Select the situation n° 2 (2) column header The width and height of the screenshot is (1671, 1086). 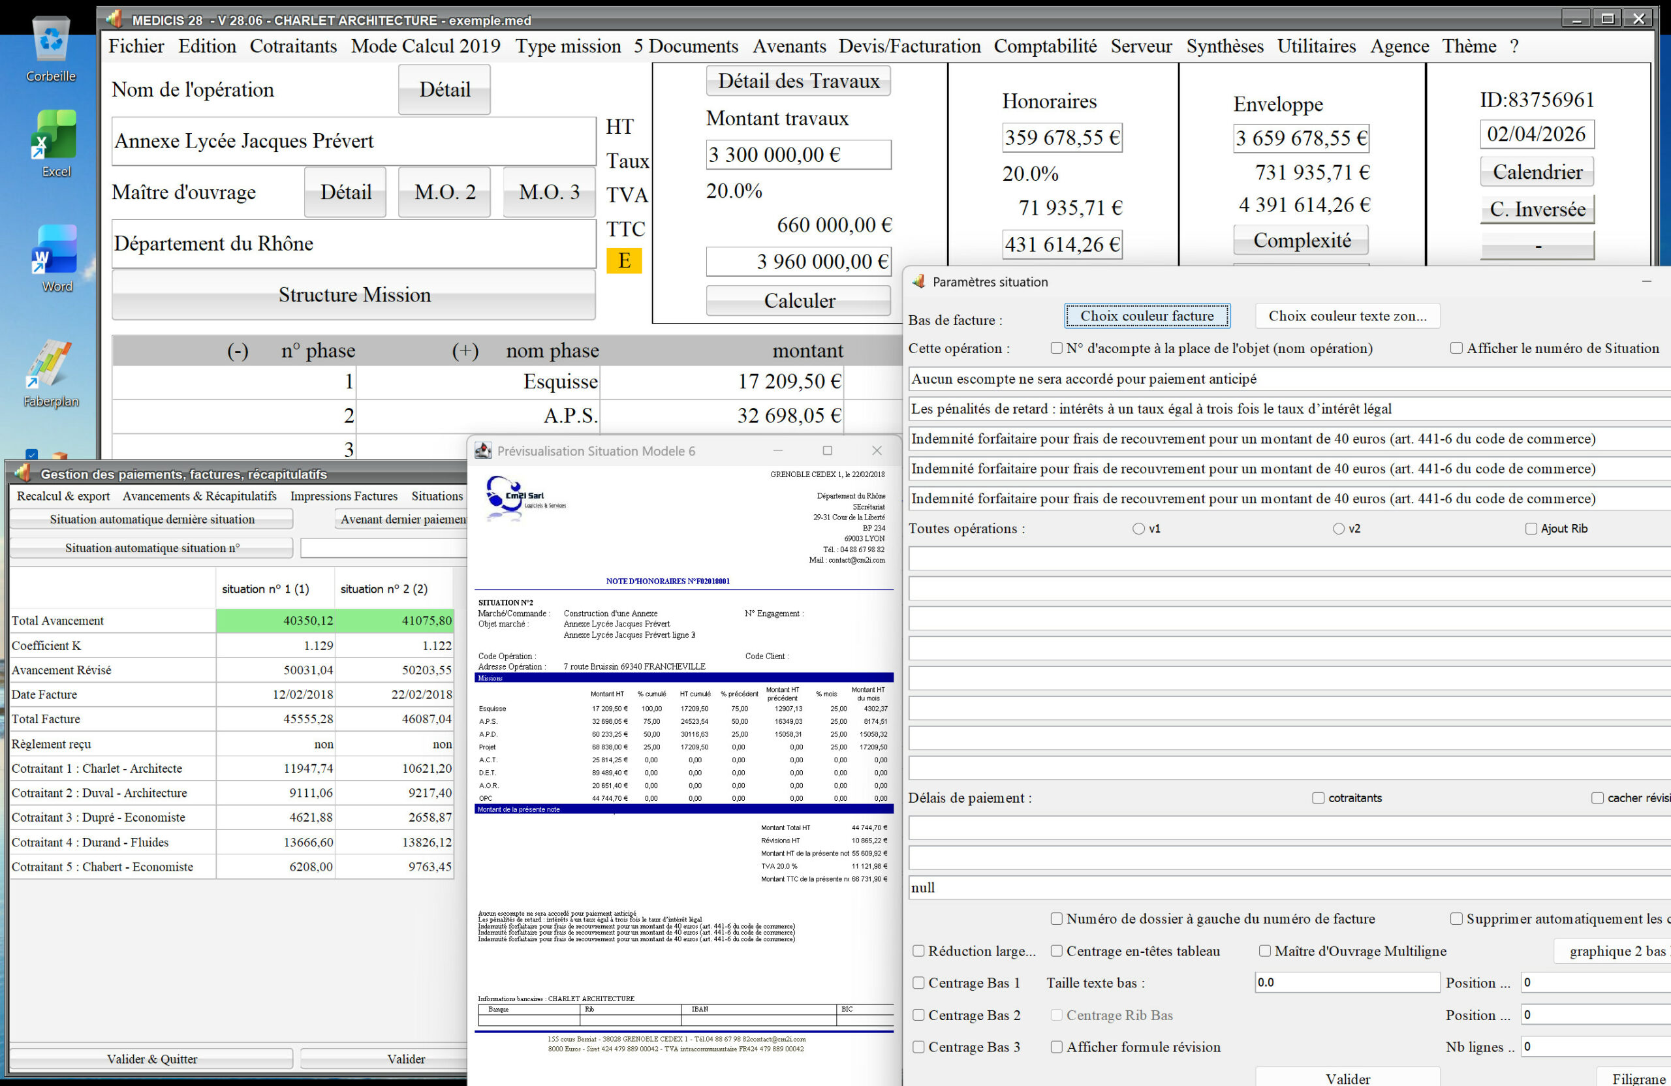point(394,589)
